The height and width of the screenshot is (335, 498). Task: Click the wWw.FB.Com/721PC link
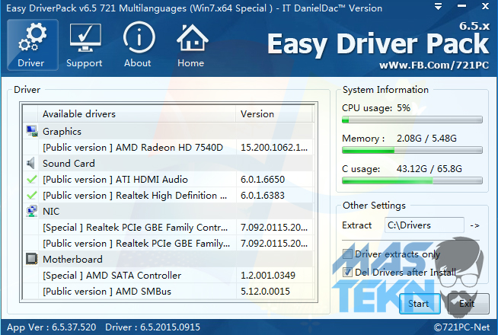434,65
